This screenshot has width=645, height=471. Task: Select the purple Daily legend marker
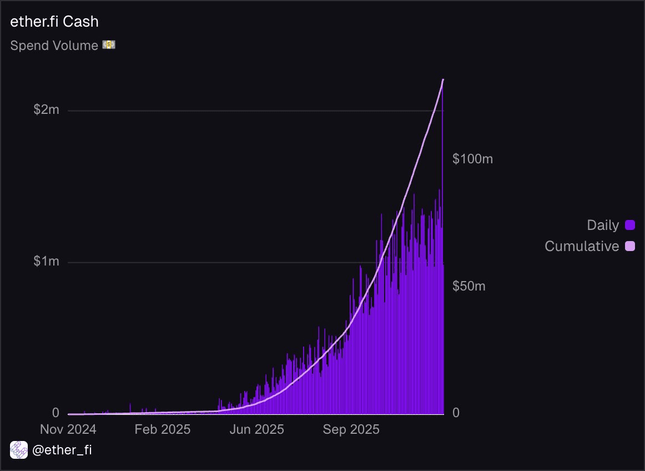(631, 225)
